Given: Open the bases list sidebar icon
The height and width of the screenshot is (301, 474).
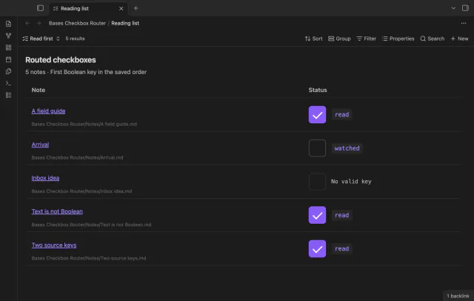Looking at the screenshot, I should tap(8, 96).
